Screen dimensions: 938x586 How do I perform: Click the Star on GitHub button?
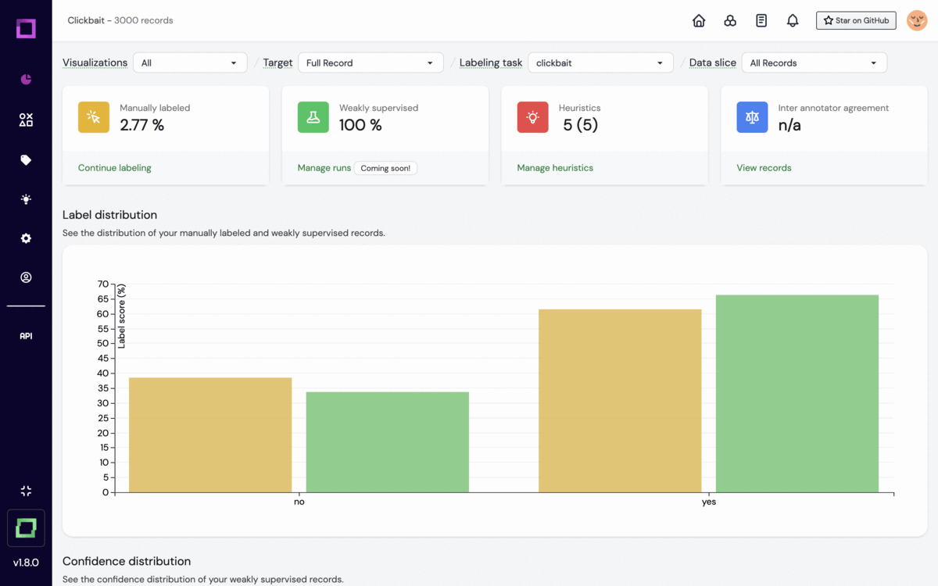(x=856, y=21)
